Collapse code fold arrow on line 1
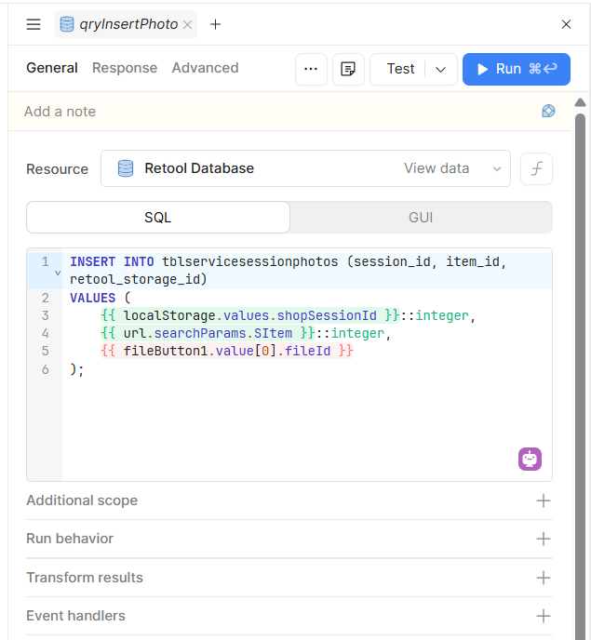The image size is (591, 640). 58,273
